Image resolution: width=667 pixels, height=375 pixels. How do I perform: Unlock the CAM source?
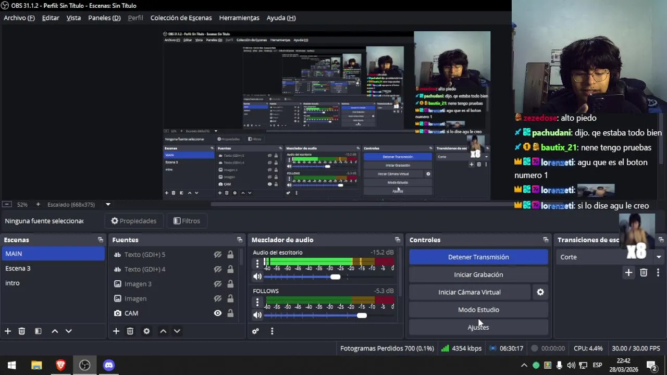pyautogui.click(x=230, y=313)
